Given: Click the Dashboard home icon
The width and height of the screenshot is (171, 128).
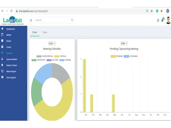Looking at the screenshot, I should pyautogui.click(x=2, y=29).
